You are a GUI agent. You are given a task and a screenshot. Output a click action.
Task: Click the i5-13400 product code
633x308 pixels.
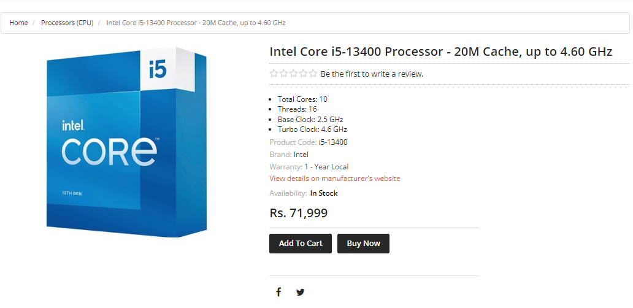click(x=333, y=142)
